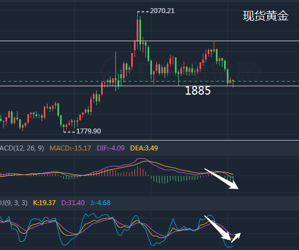Select the green dashed current price line

pos(150,82)
